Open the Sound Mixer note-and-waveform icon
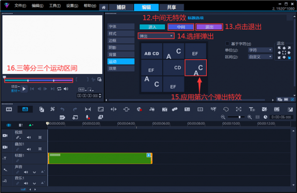This screenshot has height=193, width=297. point(152,109)
